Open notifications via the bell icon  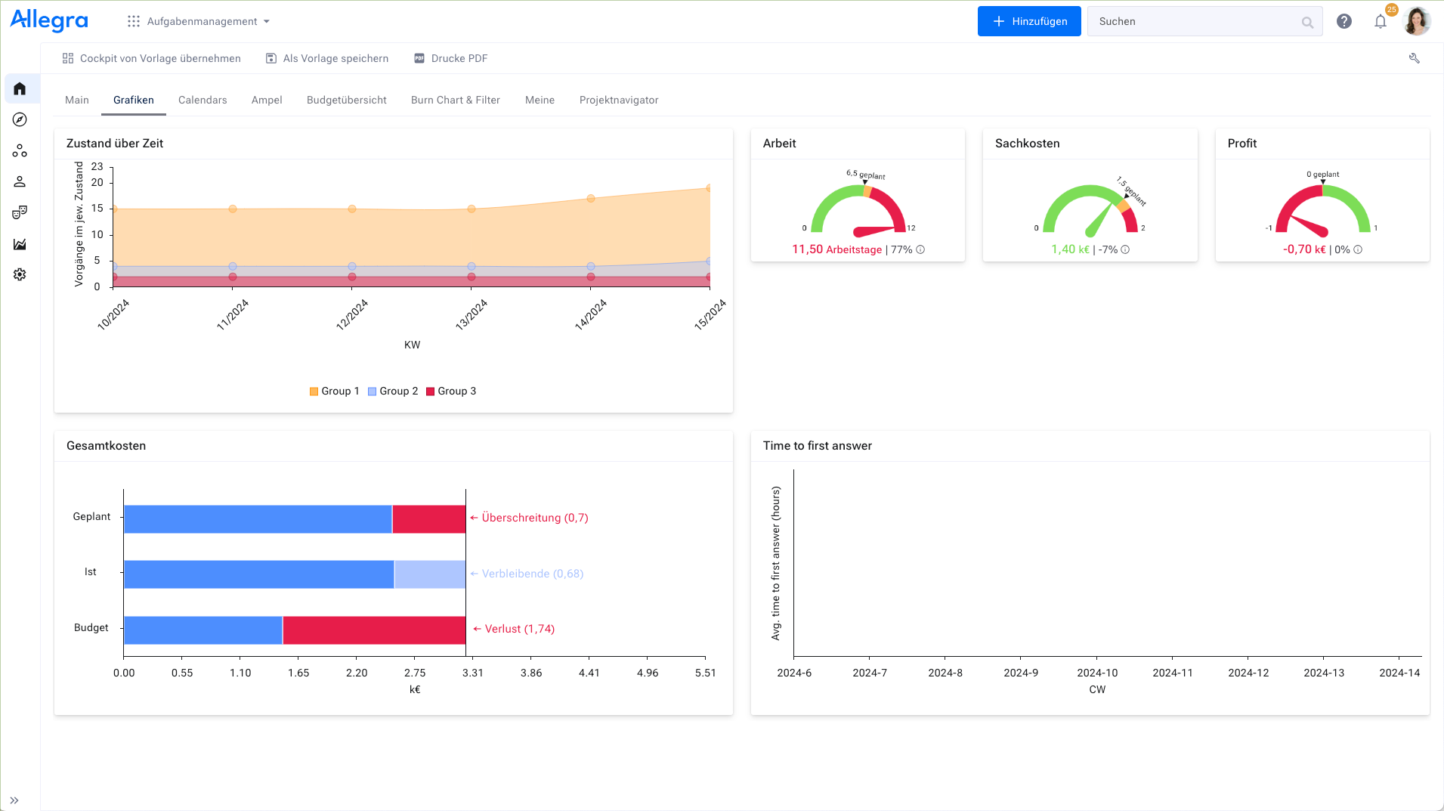1380,21
